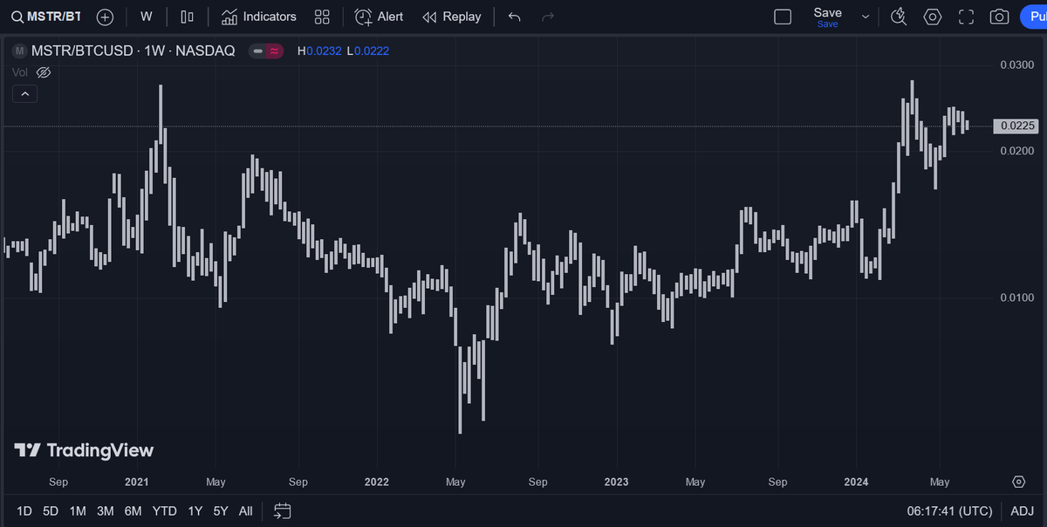
Task: Click the 2024 time axis label
Action: pyautogui.click(x=856, y=482)
